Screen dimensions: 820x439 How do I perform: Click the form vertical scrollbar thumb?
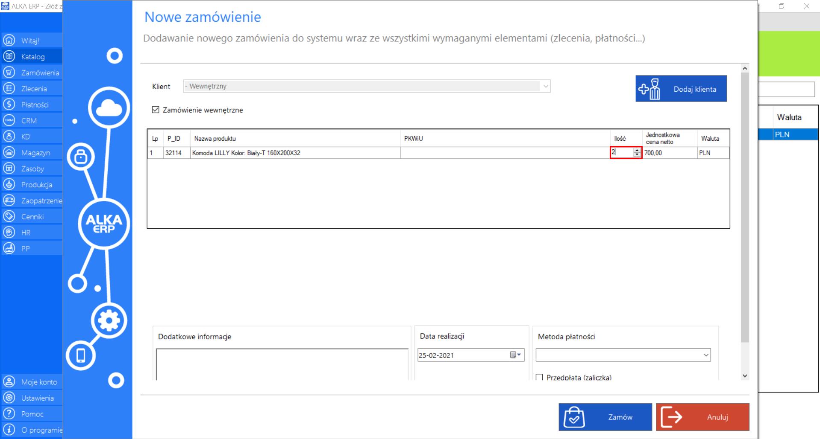[x=745, y=207]
